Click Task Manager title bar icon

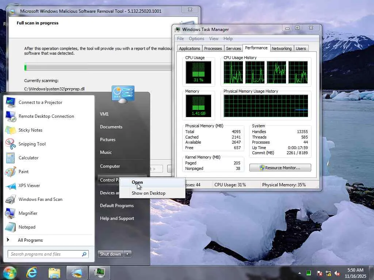(x=178, y=30)
